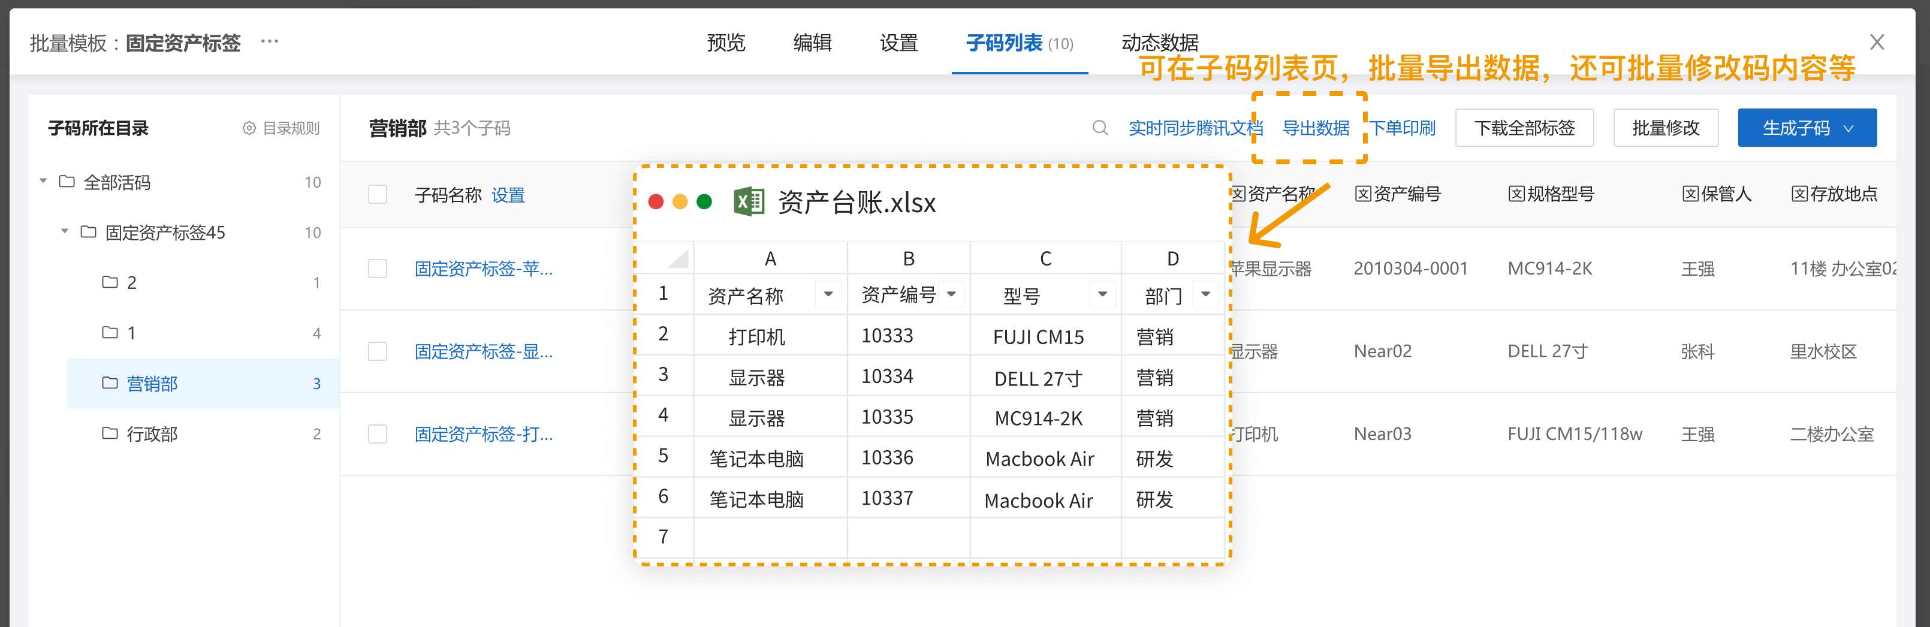Click the green traffic-light dot in the spreadsheet window
This screenshot has height=627, width=1930.
(x=705, y=201)
